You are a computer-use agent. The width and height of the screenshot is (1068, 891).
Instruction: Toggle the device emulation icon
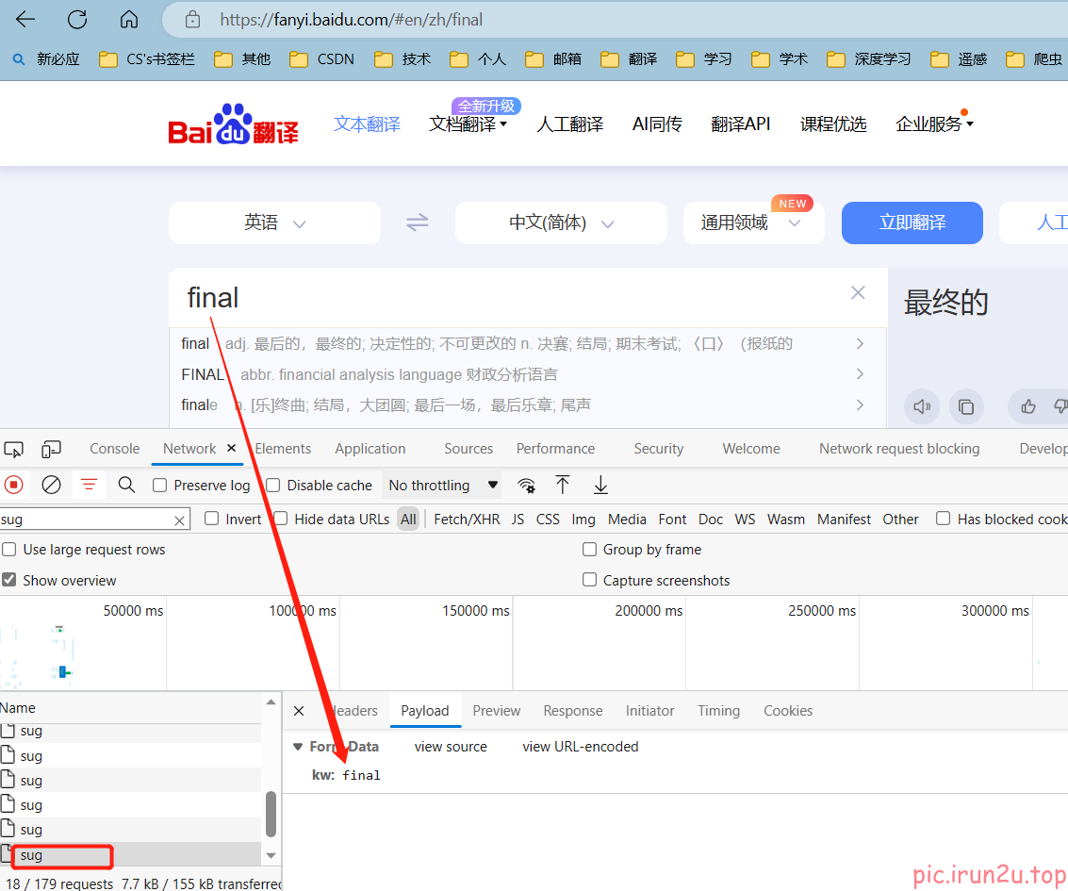click(51, 449)
